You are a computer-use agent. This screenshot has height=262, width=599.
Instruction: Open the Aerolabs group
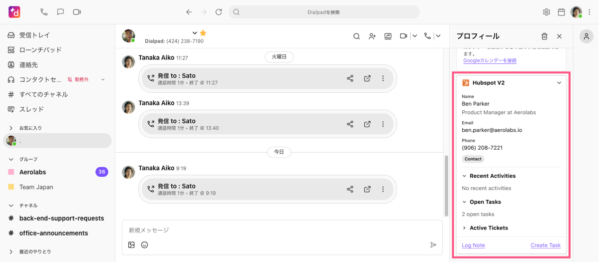point(57,172)
